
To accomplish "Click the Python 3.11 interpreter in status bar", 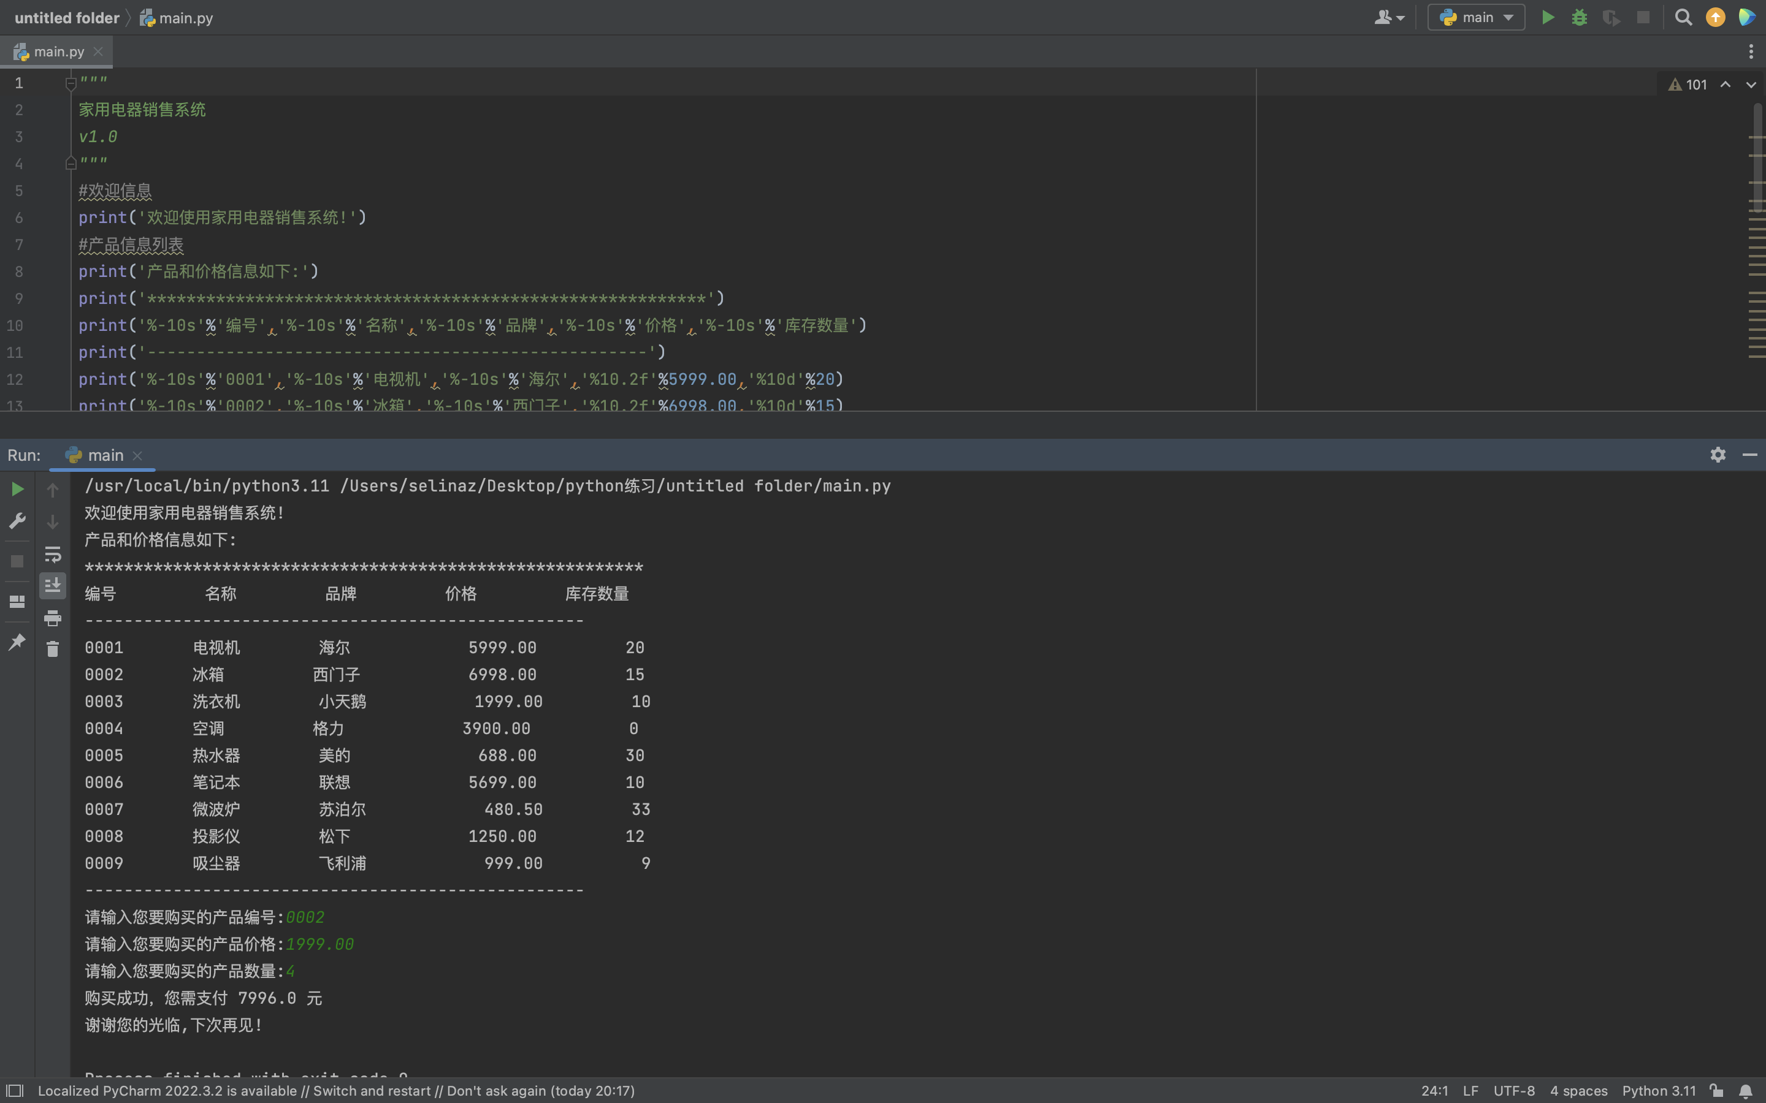I will point(1659,1091).
